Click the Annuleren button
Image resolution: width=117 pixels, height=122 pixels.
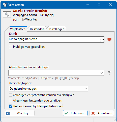(102, 113)
